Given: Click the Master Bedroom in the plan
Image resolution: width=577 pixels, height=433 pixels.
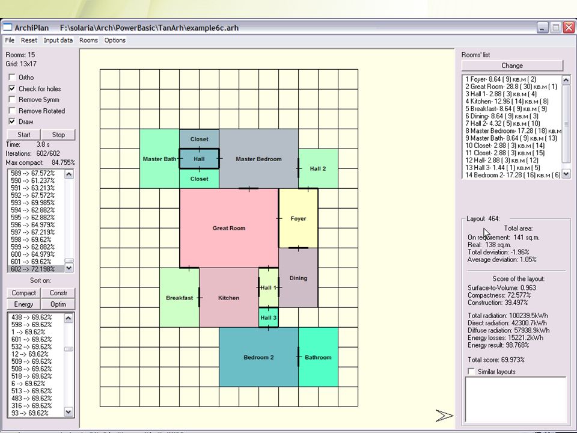Looking at the screenshot, I should click(258, 159).
